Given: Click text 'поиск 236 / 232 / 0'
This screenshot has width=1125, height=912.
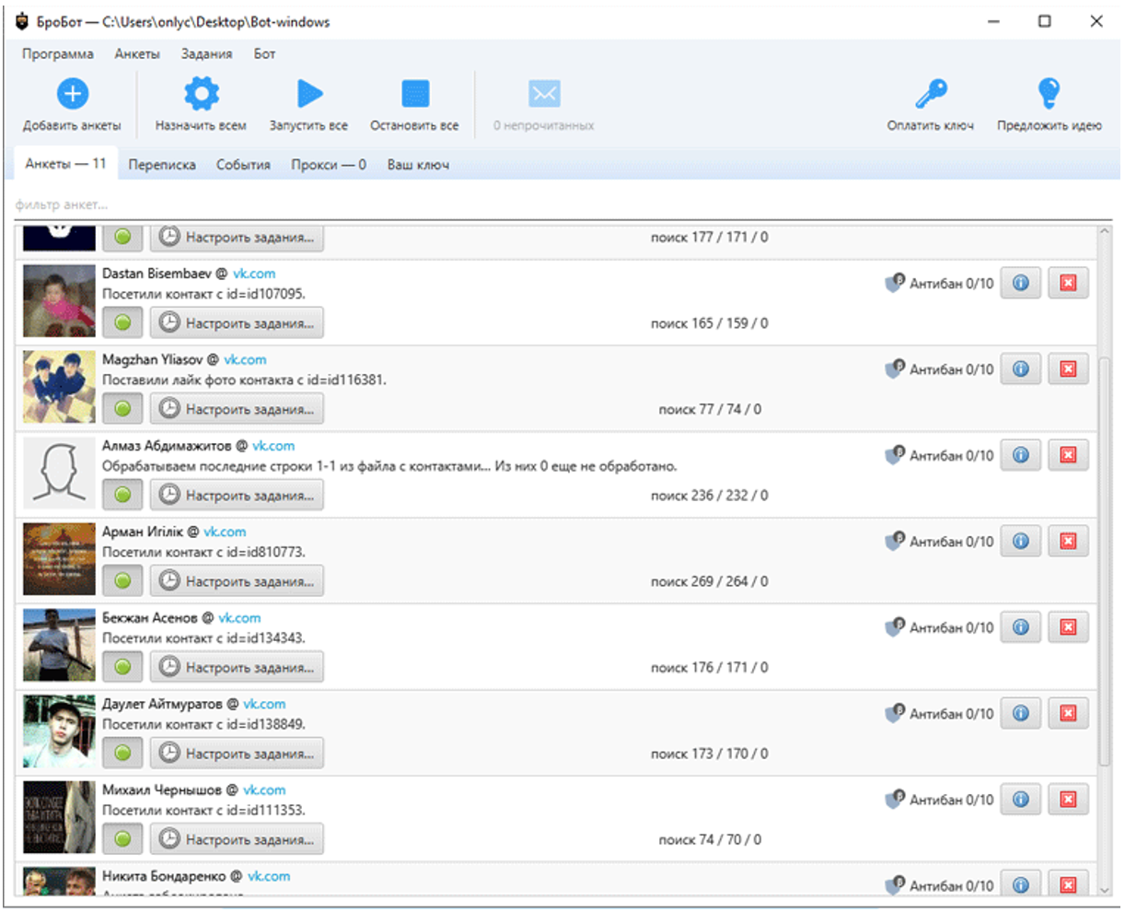Looking at the screenshot, I should (x=709, y=496).
